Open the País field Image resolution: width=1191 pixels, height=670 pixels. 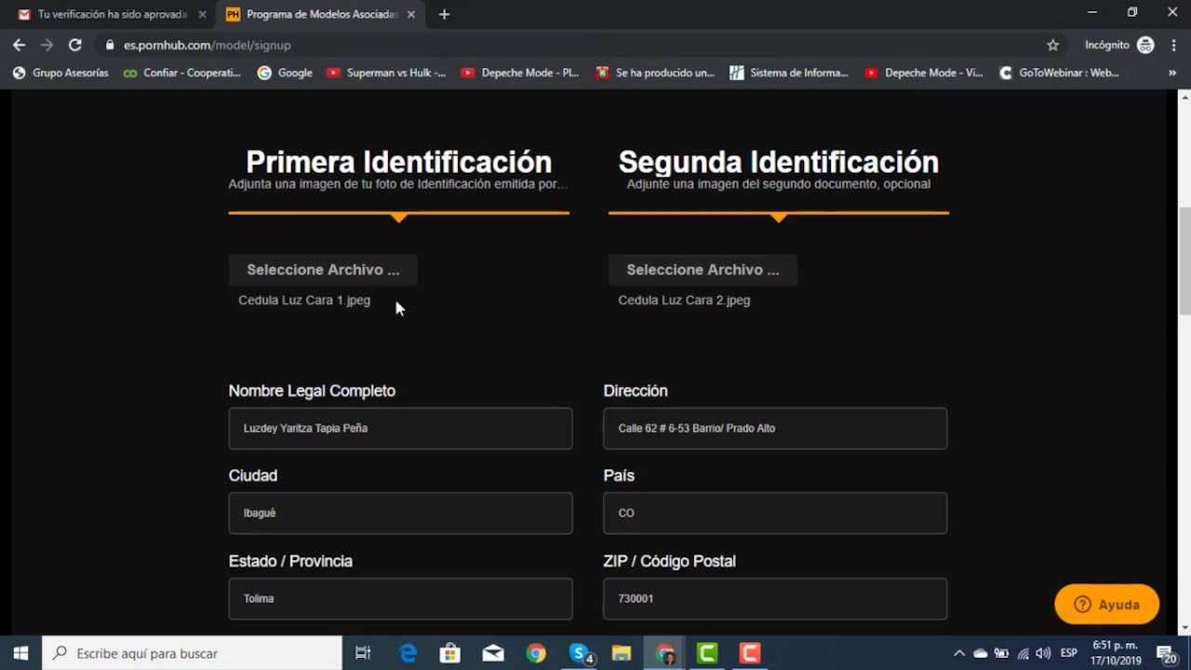(774, 513)
